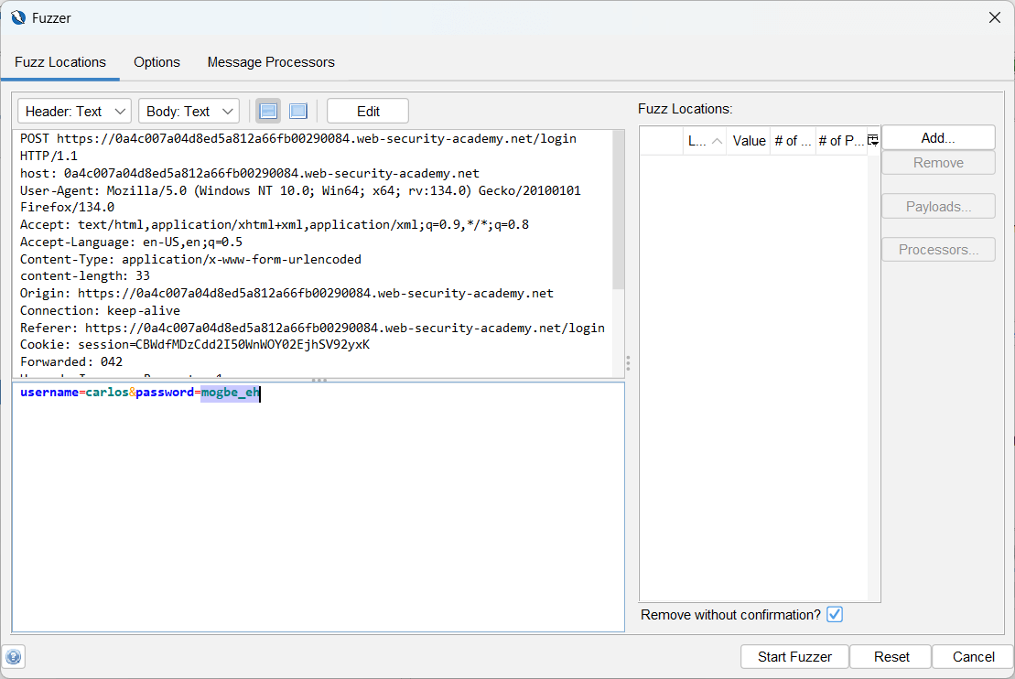Viewport: 1015px width, 679px height.
Task: Switch to the Options tab
Action: (x=157, y=62)
